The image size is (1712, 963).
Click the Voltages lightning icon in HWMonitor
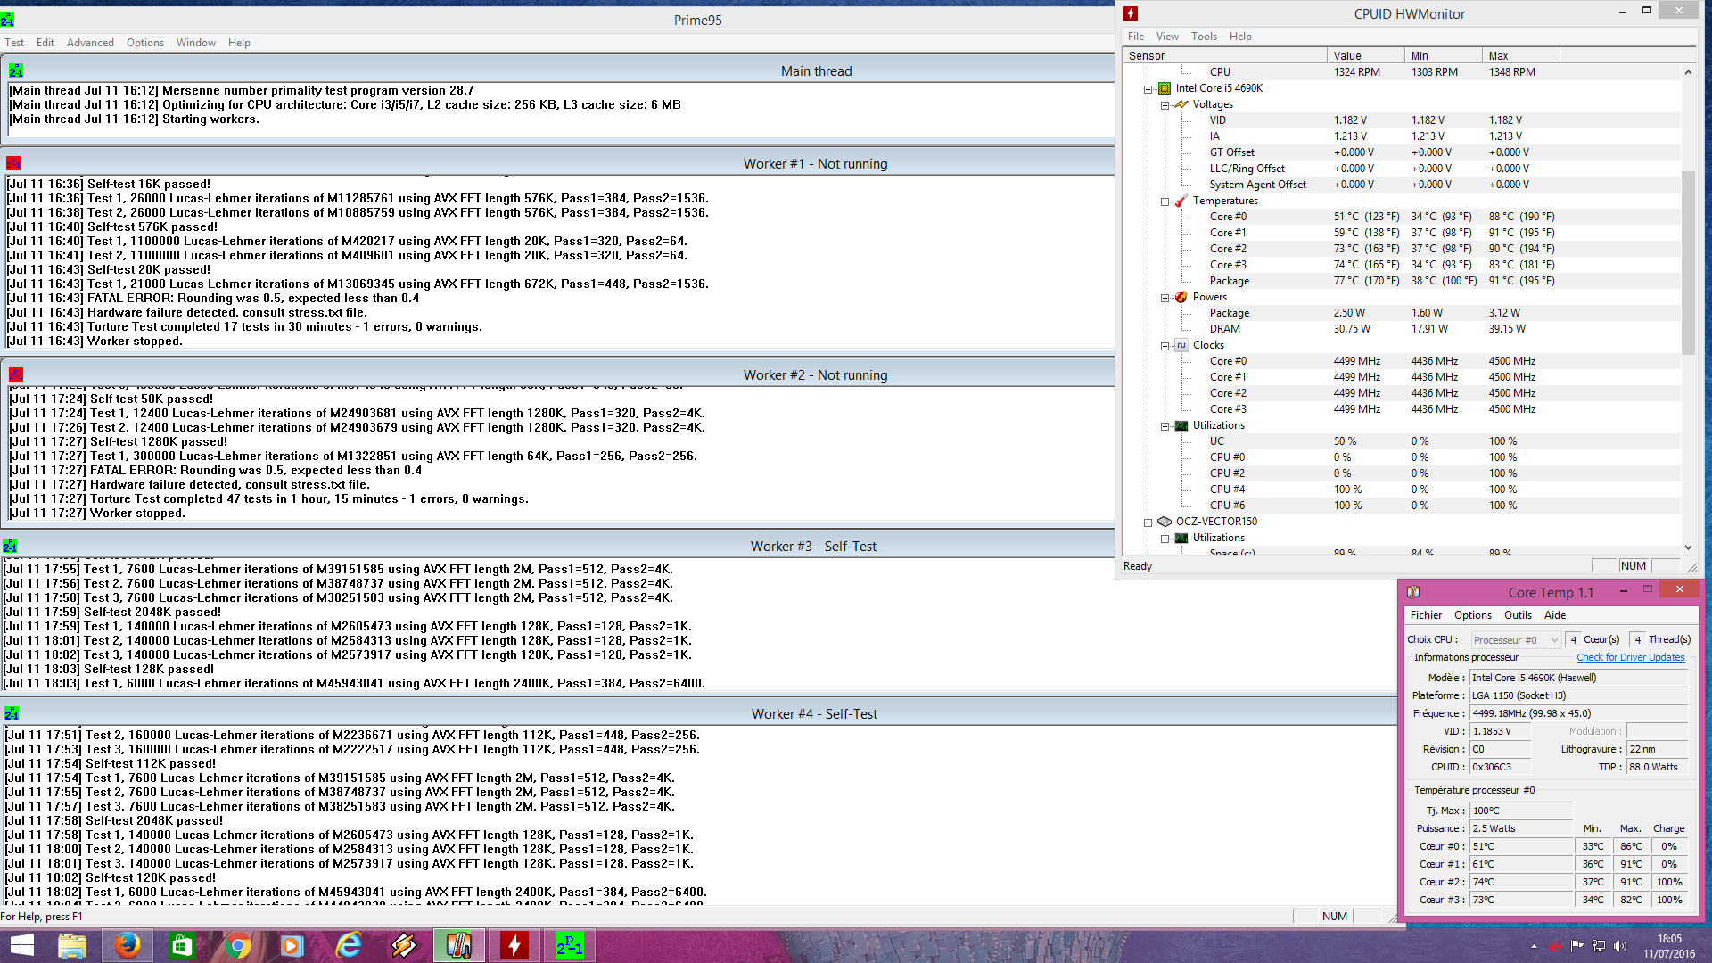pyautogui.click(x=1181, y=104)
